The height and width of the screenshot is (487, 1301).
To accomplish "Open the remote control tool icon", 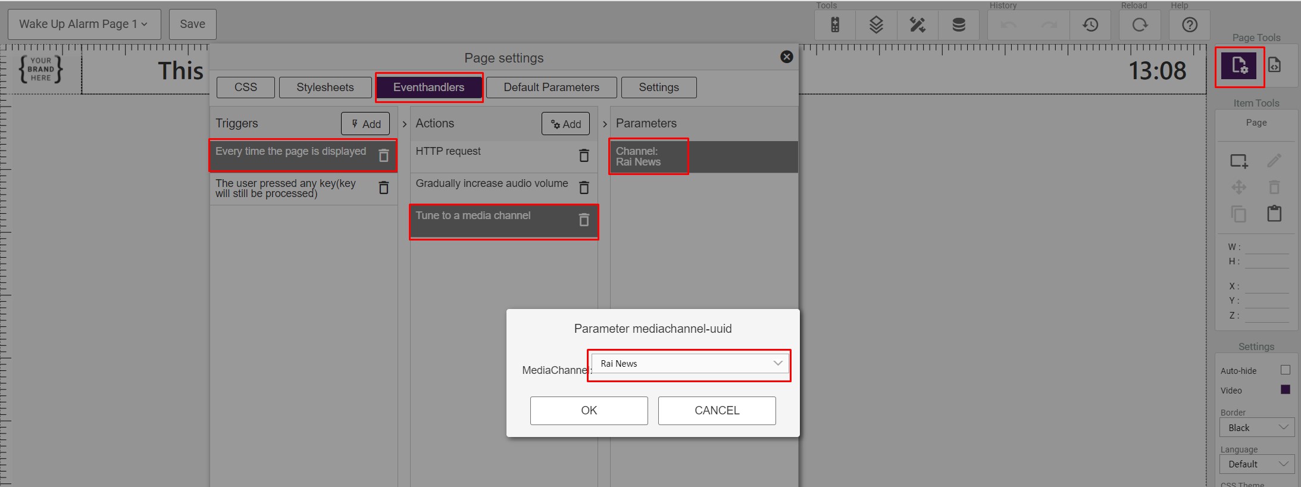I will click(x=835, y=25).
